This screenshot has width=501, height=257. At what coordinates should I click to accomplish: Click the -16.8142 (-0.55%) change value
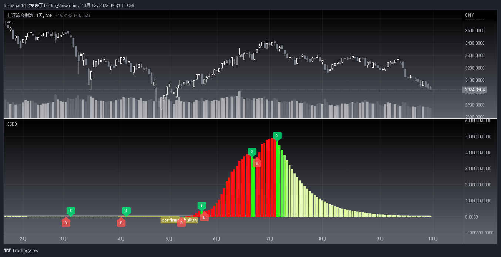pos(72,16)
